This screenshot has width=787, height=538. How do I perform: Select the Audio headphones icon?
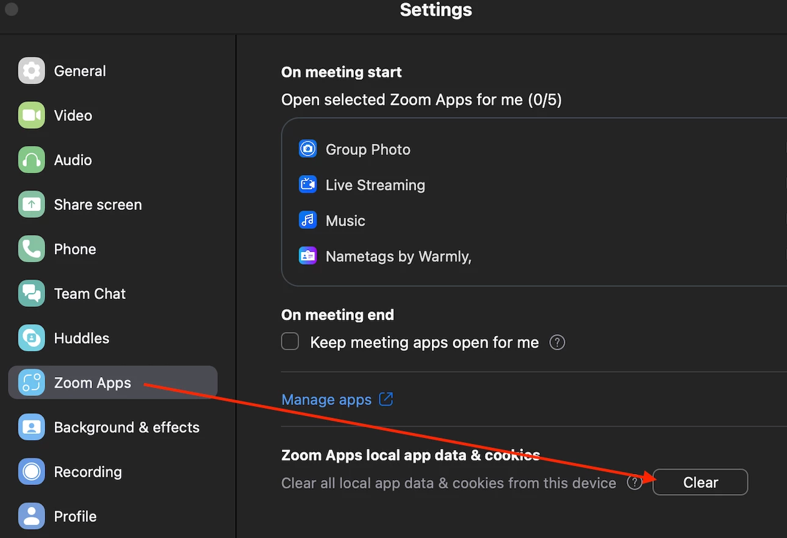tap(31, 160)
